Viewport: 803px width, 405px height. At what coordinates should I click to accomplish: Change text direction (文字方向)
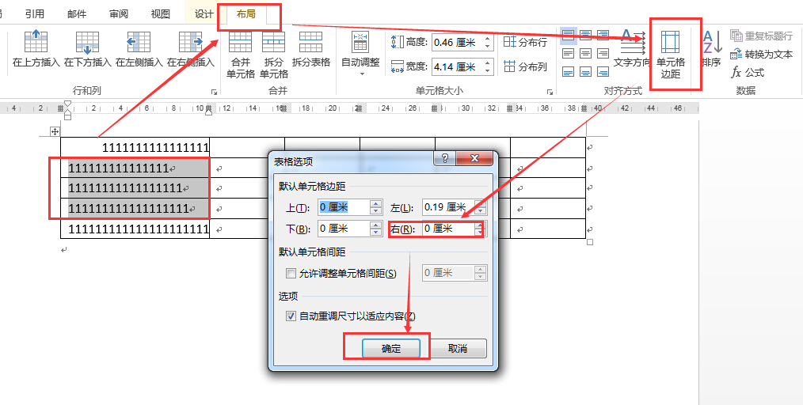point(631,49)
